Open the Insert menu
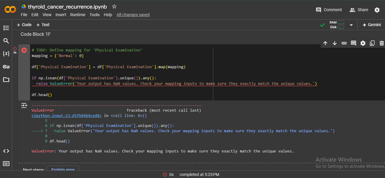 (61, 15)
